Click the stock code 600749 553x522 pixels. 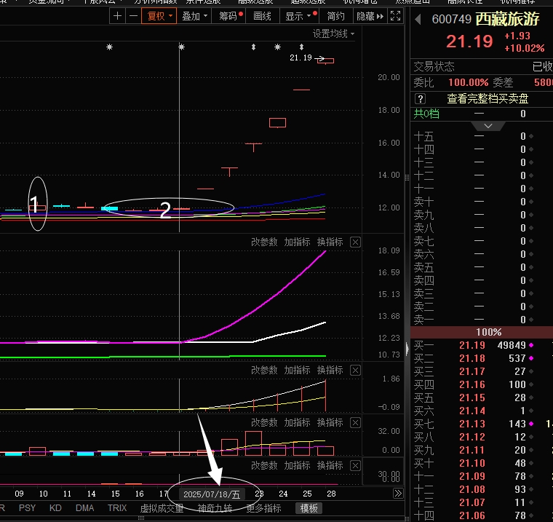point(451,19)
